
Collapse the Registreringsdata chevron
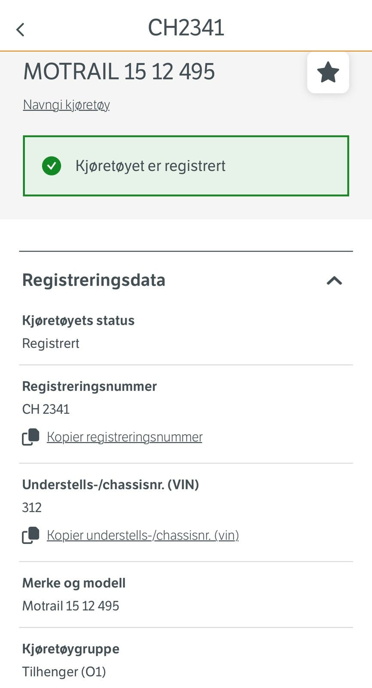(334, 281)
